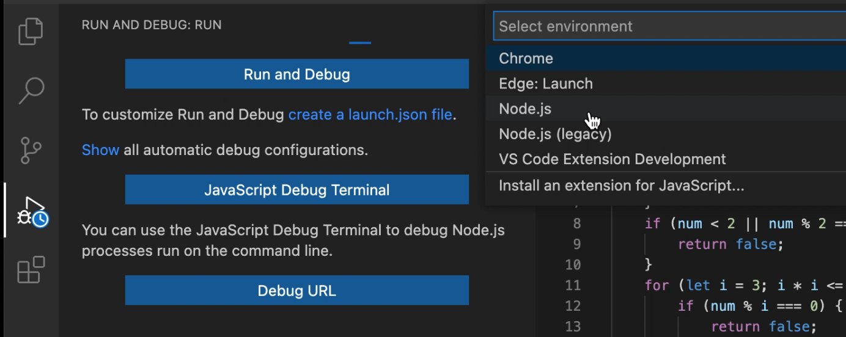
Task: Click the Run and Debug button
Action: pos(297,74)
